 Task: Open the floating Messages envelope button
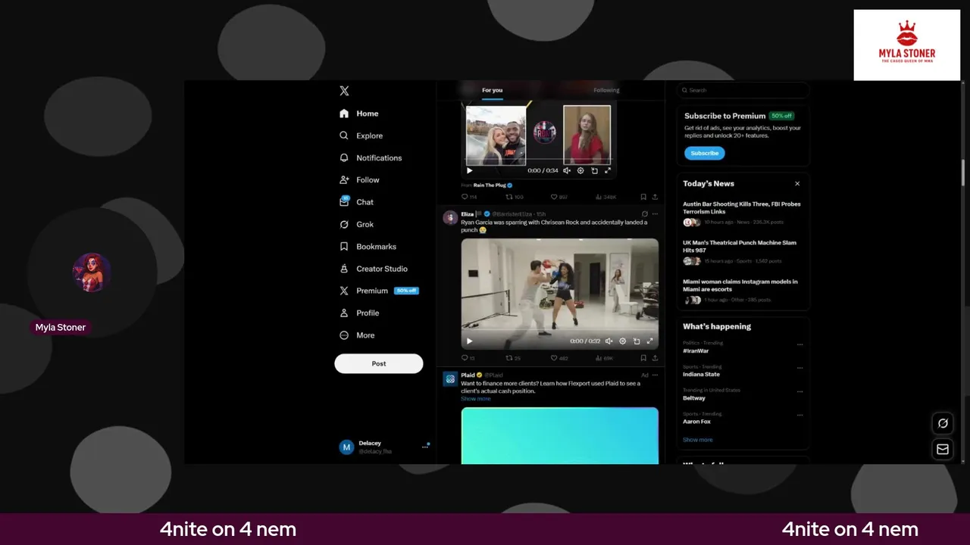point(943,449)
